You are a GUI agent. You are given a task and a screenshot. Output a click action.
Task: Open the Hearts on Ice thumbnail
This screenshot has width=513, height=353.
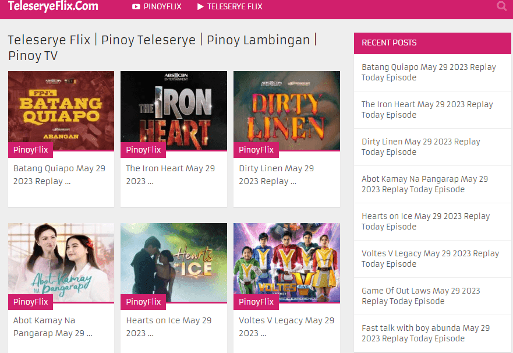pyautogui.click(x=174, y=263)
